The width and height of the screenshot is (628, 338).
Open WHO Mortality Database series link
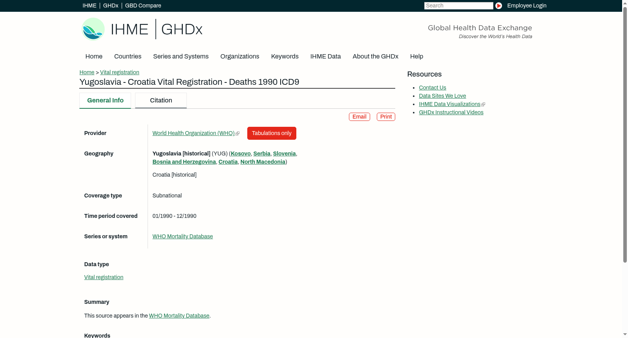coord(183,236)
